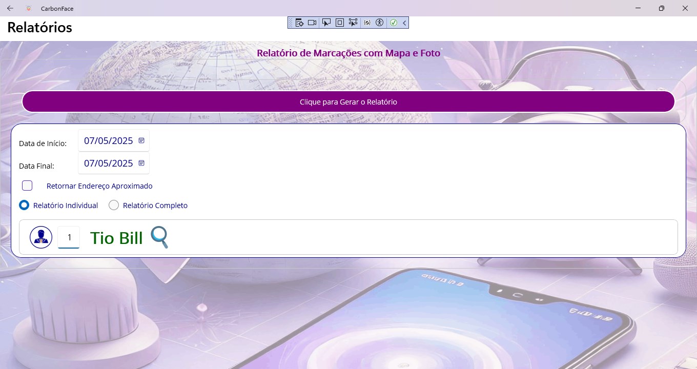Click Relatório de Marcações com Mapa e Foto title
697x369 pixels.
pos(348,53)
